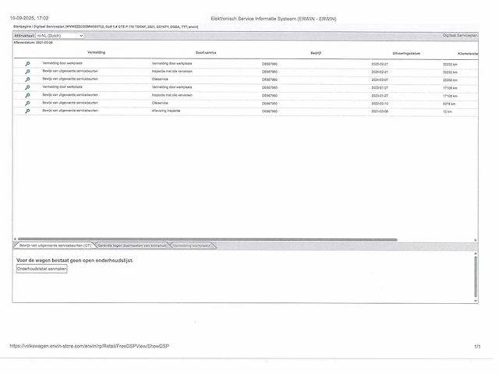Image resolution: width=499 pixels, height=374 pixels.
Task: Sort by the Kilometerstand column header
Action: tap(468, 54)
